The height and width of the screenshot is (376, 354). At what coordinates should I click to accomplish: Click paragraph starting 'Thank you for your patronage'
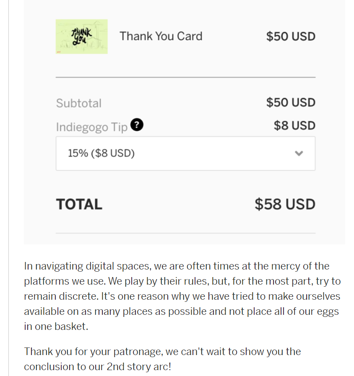point(162,359)
